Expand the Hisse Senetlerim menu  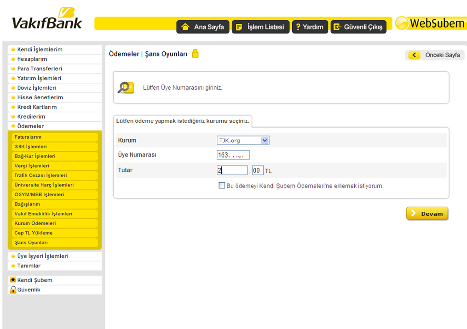coord(54,97)
